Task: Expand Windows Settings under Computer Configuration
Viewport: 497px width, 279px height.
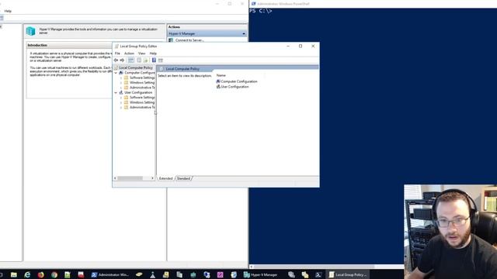Action: [121, 83]
